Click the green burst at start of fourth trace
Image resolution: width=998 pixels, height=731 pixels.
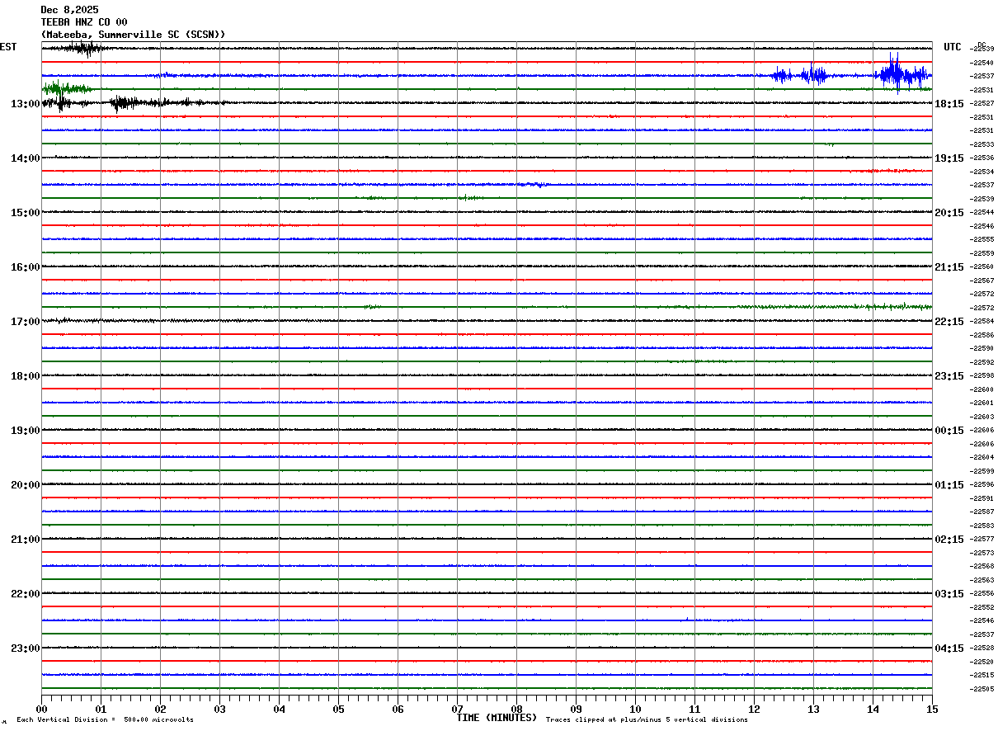[x=64, y=88]
